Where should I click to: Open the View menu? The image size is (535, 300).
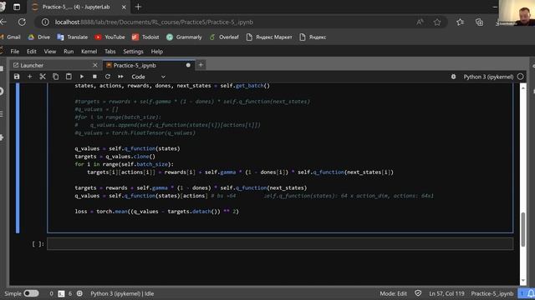point(50,52)
